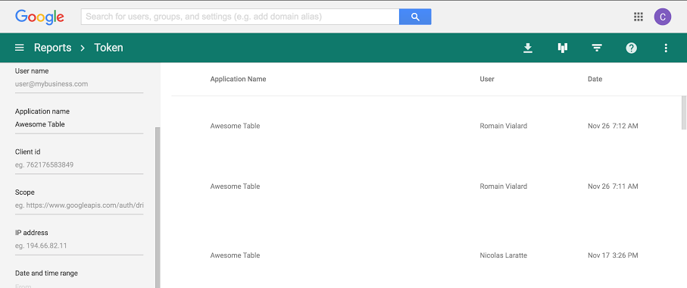
Task: Click the breadcrumb chevron separator
Action: pyautogui.click(x=83, y=48)
